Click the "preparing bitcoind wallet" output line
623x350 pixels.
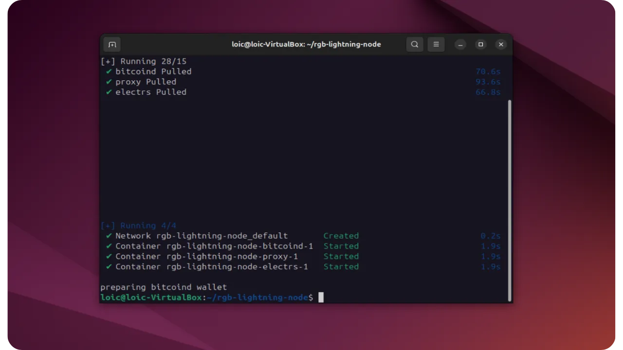tap(164, 287)
